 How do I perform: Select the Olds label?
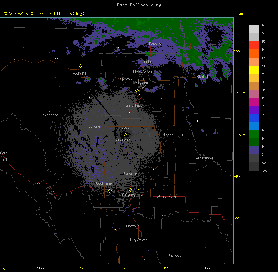[125, 127]
